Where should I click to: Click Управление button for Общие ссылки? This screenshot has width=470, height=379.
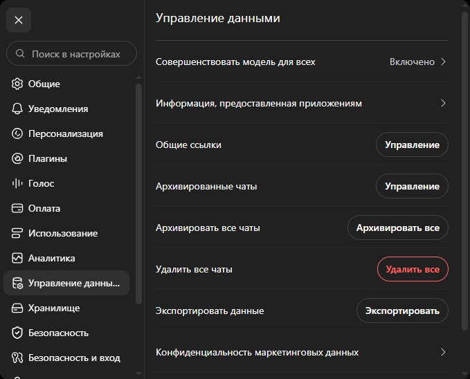point(412,145)
